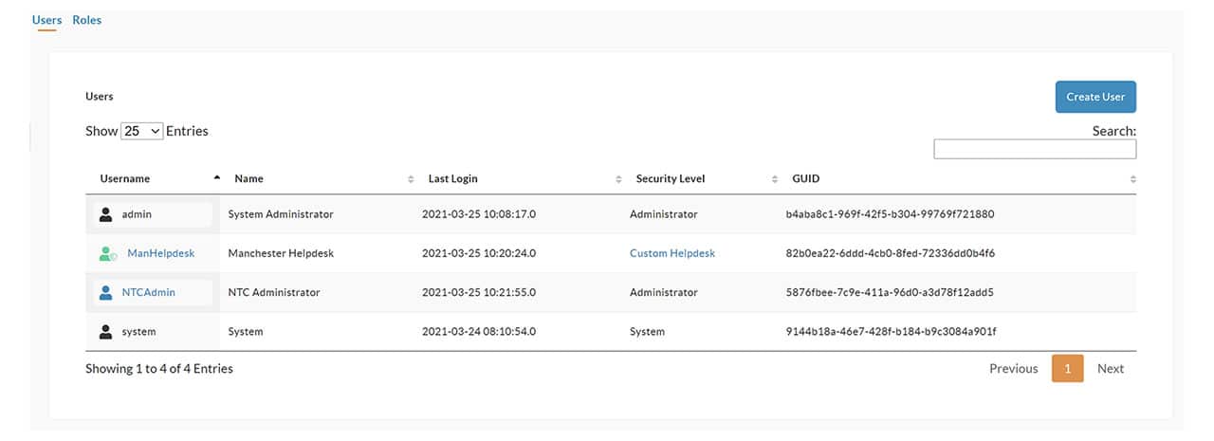Open the Custom Helpdesk security level link
Image resolution: width=1214 pixels, height=441 pixels.
point(672,253)
